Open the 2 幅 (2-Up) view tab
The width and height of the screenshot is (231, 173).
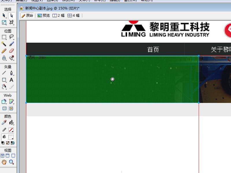click(58, 16)
